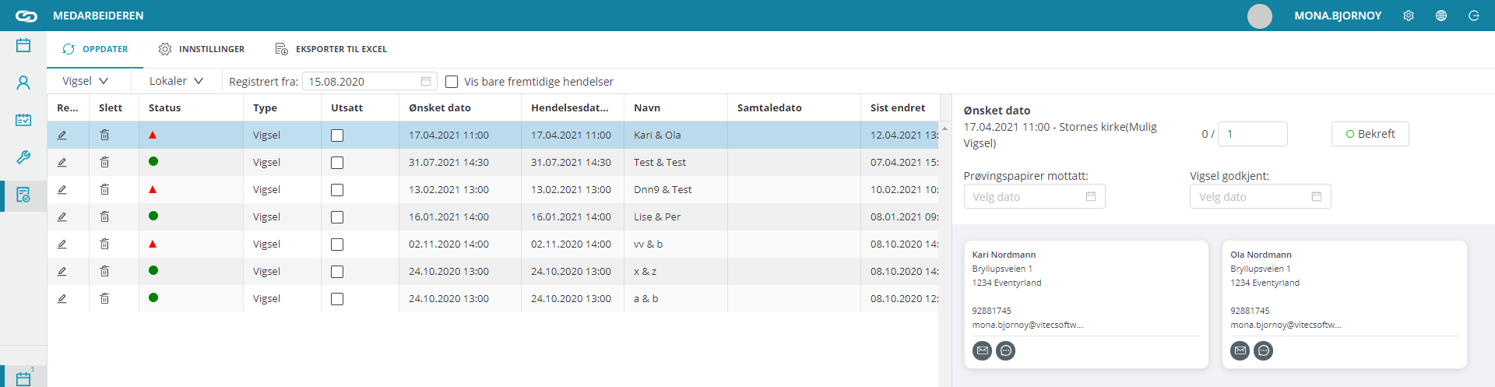Open Registrert fra date picker calendar
The height and width of the screenshot is (387, 1495).
click(426, 81)
